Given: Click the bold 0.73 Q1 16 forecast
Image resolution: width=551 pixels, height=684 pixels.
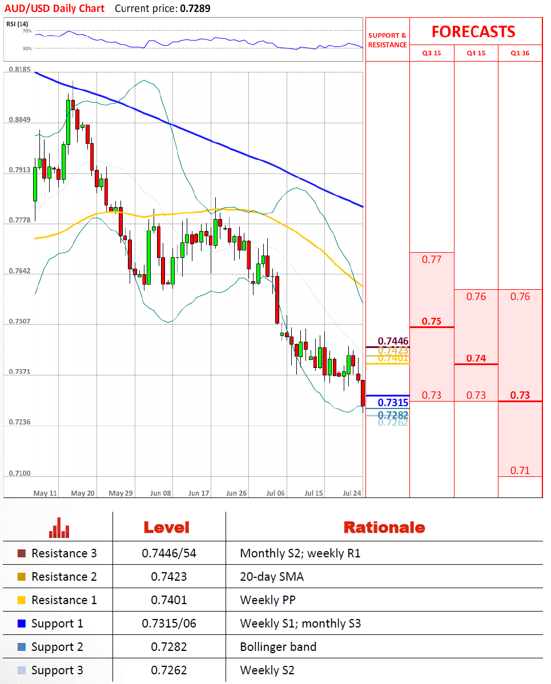Looking at the screenshot, I should click(x=520, y=395).
